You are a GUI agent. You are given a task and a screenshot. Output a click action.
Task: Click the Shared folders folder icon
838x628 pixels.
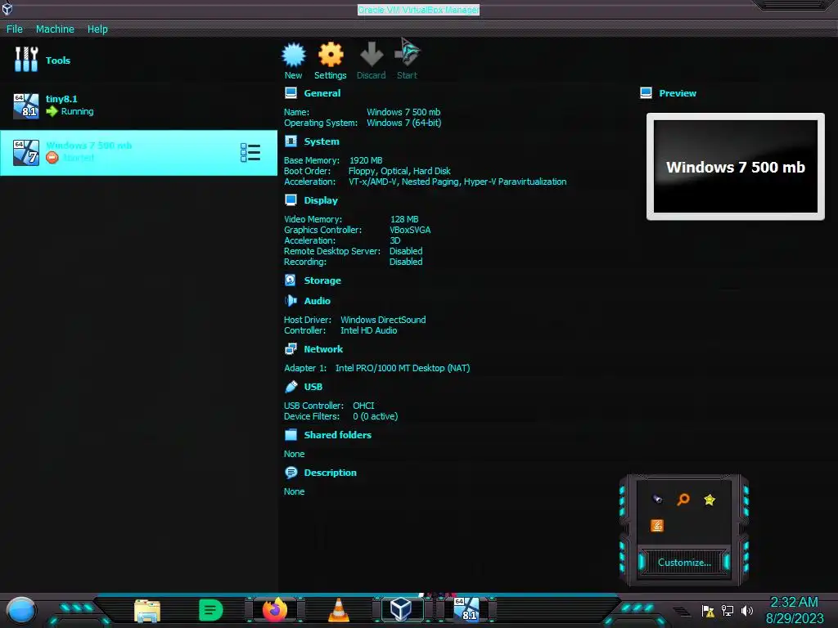point(291,434)
